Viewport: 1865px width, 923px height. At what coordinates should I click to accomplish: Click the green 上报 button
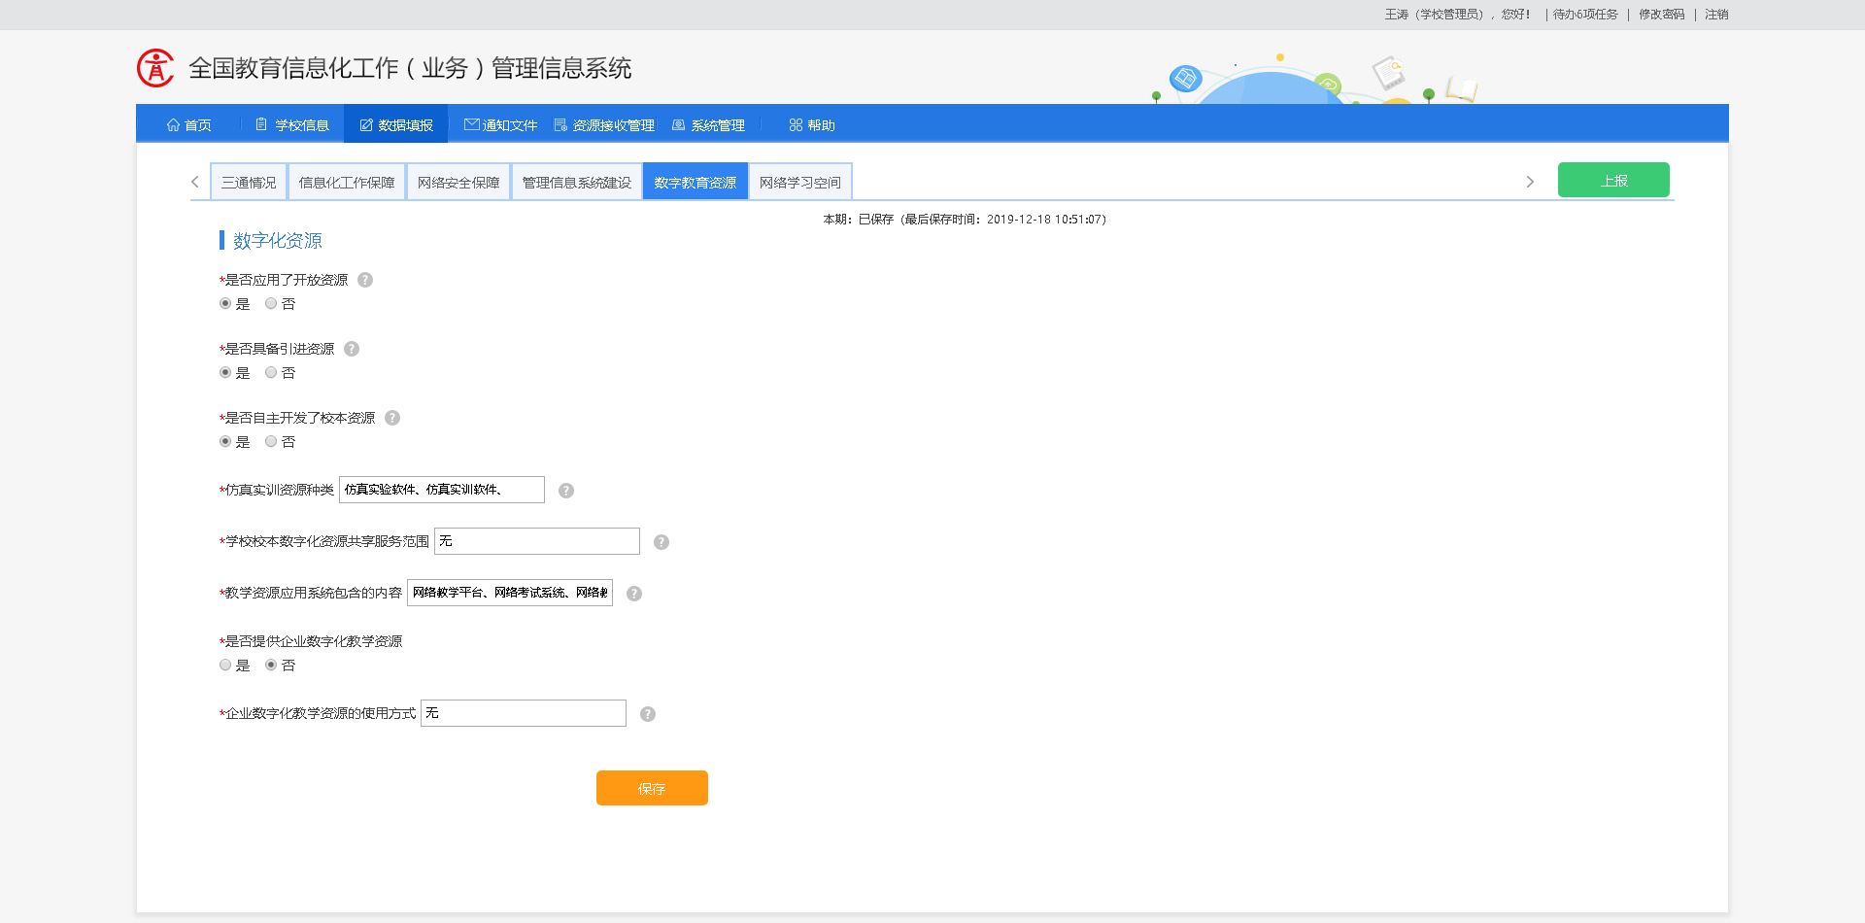point(1613,180)
